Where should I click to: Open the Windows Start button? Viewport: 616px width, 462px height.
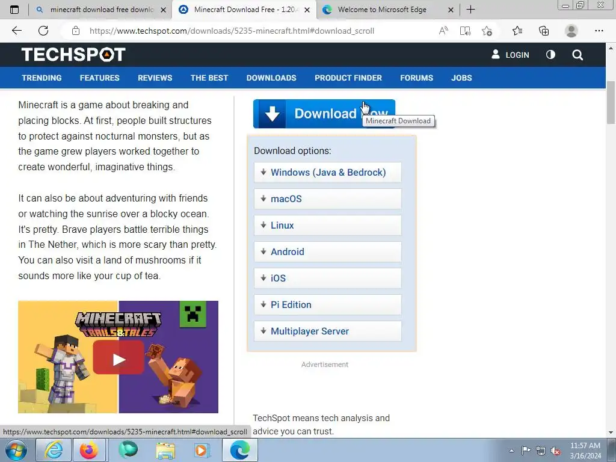pos(15,450)
